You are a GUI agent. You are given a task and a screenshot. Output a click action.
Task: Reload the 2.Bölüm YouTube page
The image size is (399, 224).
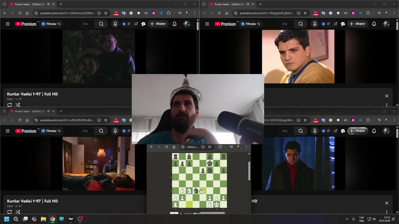coord(219,13)
